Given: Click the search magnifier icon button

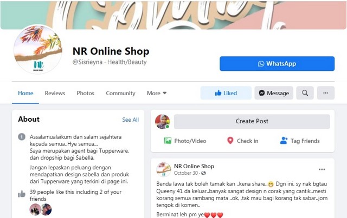Looking at the screenshot, I should point(305,93).
